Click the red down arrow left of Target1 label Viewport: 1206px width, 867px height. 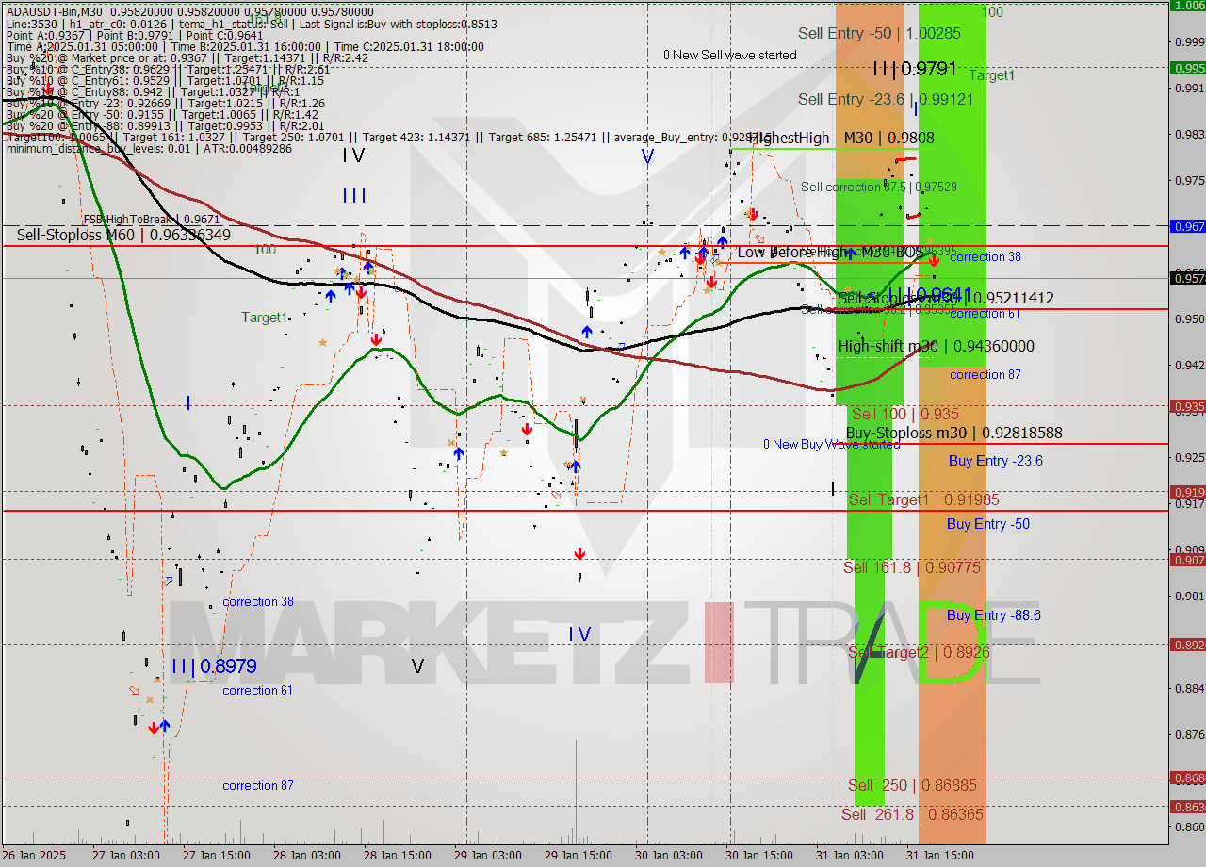point(376,338)
